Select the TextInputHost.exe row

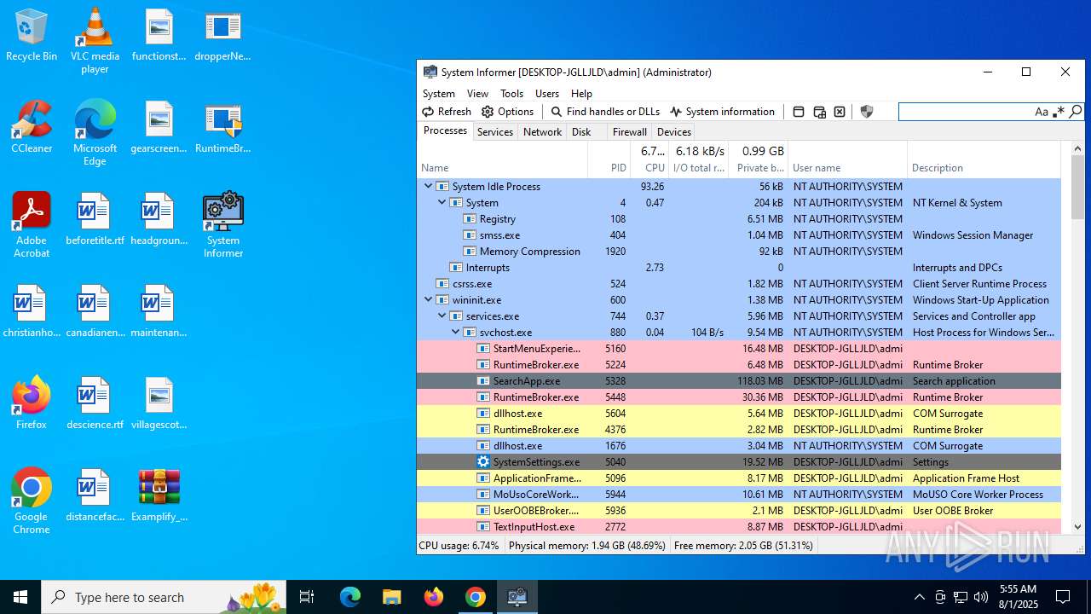[739, 527]
